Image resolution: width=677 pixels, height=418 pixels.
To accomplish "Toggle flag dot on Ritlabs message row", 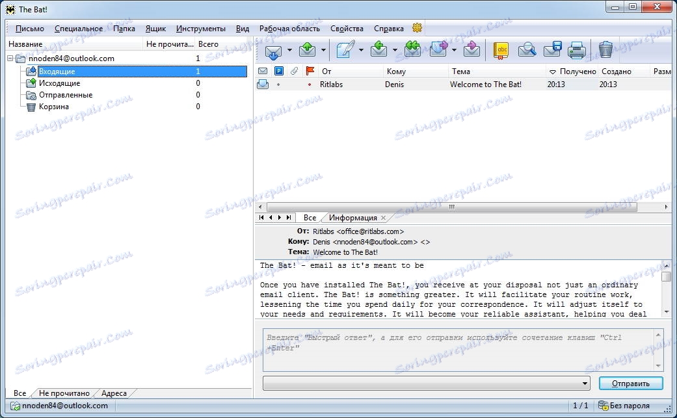I will 310,85.
